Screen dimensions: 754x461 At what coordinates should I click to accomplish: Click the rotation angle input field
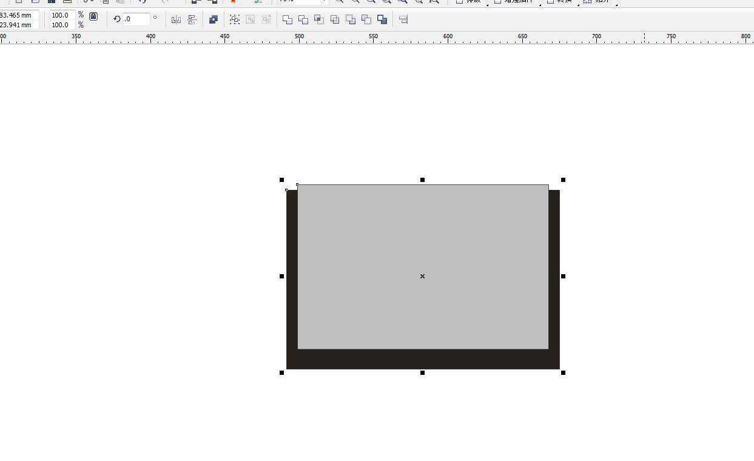136,19
